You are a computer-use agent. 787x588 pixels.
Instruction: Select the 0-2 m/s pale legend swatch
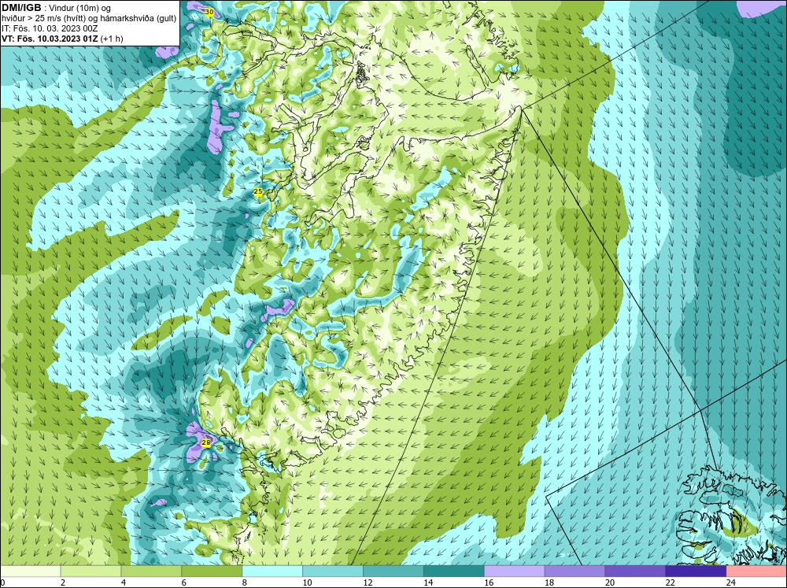click(31, 571)
